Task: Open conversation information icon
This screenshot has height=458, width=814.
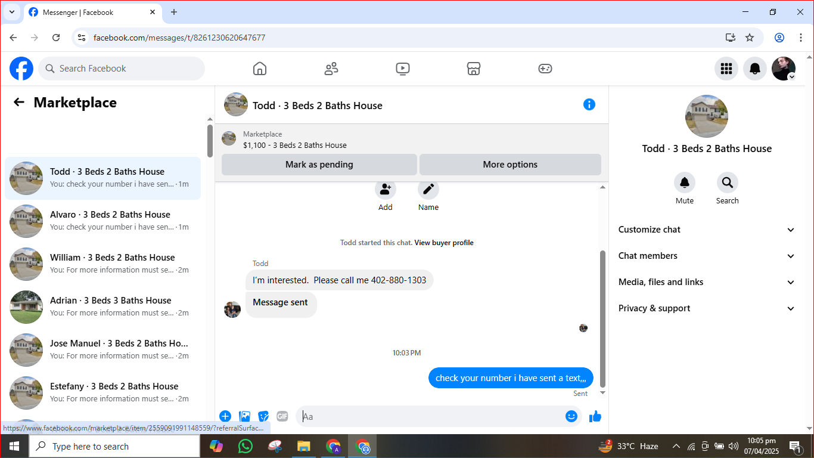Action: pos(589,104)
